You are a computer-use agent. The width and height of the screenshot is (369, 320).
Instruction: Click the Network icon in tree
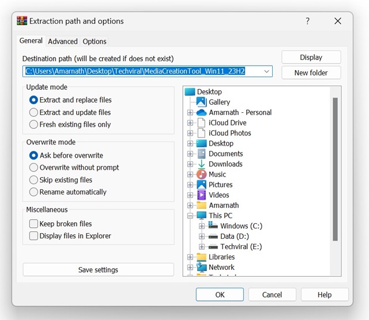coord(201,267)
